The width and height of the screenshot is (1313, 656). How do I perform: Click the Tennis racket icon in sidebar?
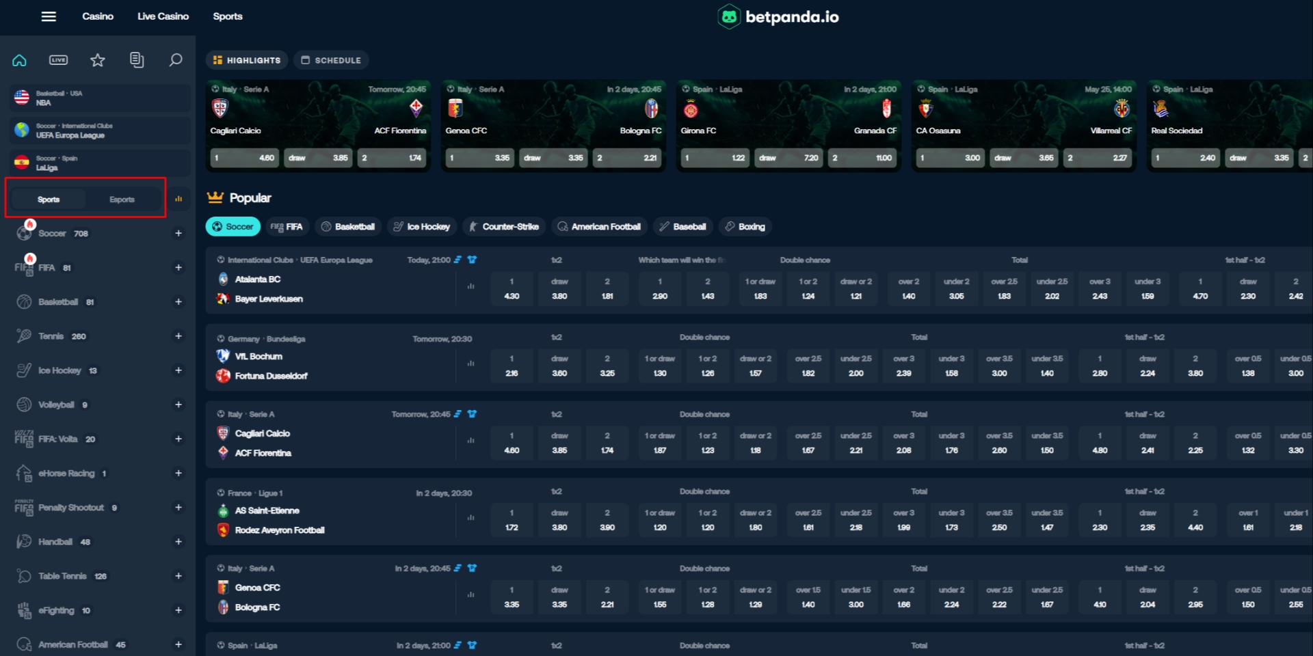(25, 336)
